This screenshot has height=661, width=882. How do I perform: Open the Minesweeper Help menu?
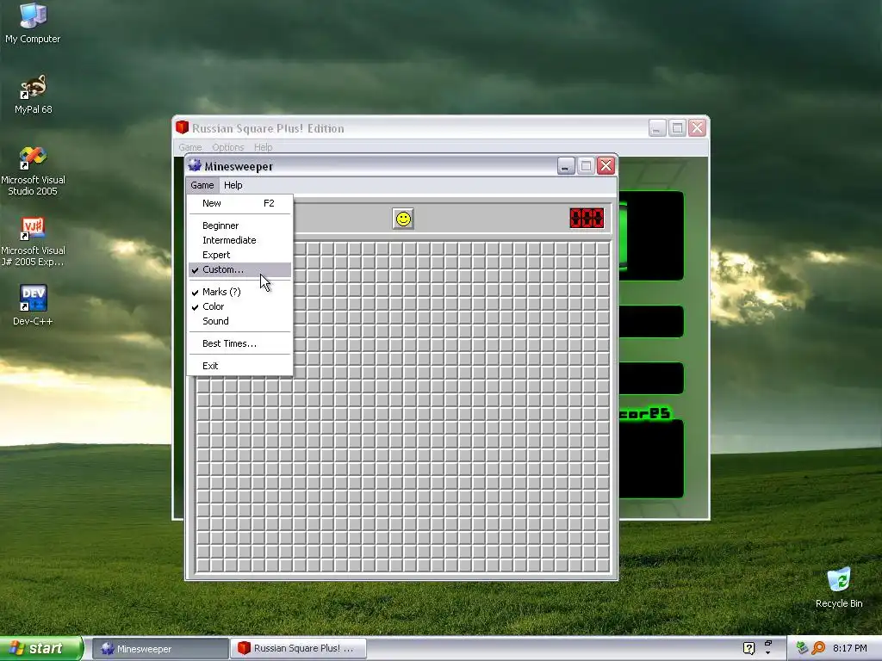(233, 185)
